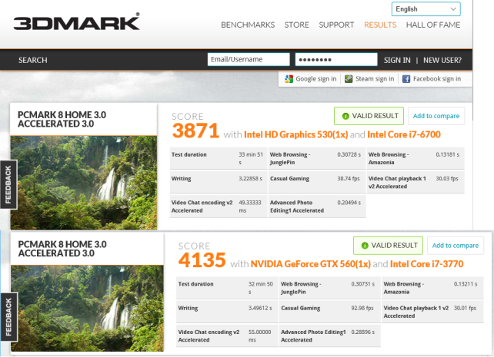Image resolution: width=494 pixels, height=357 pixels.
Task: Open the Intel Core i7-6700 link
Action: (404, 134)
